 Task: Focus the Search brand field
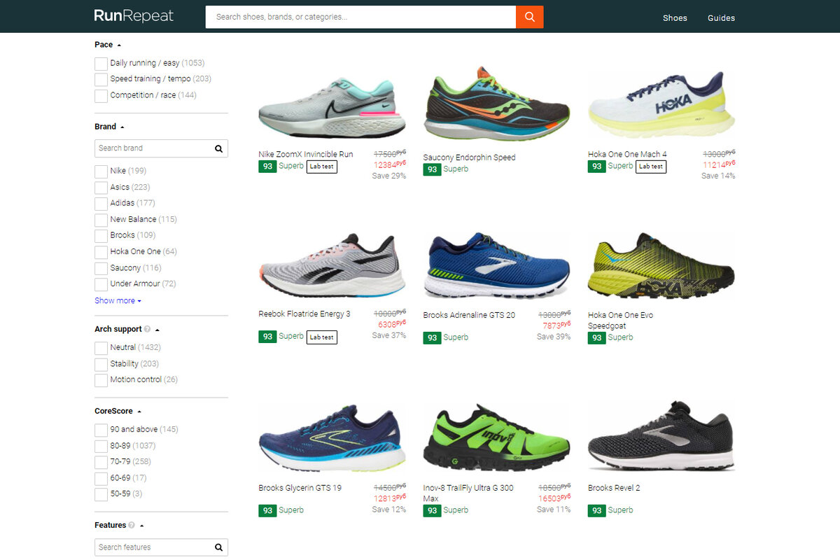tap(154, 148)
